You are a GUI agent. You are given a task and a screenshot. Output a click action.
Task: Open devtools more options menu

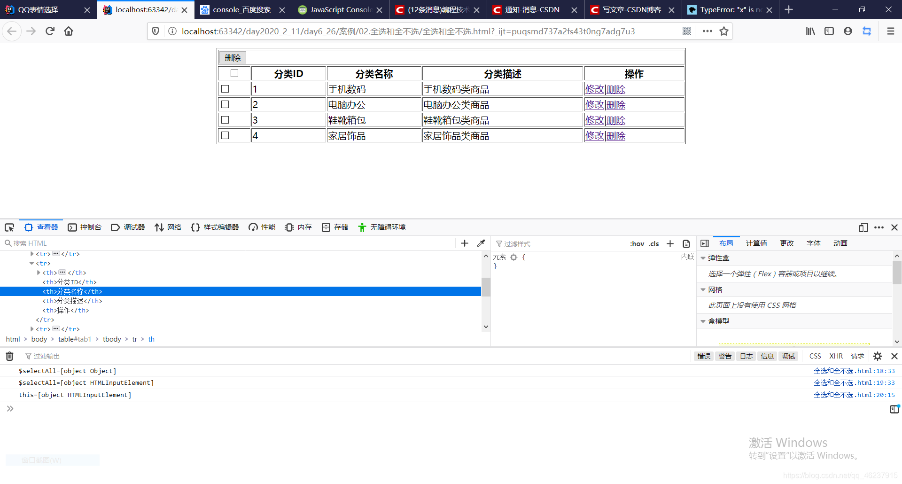(879, 227)
